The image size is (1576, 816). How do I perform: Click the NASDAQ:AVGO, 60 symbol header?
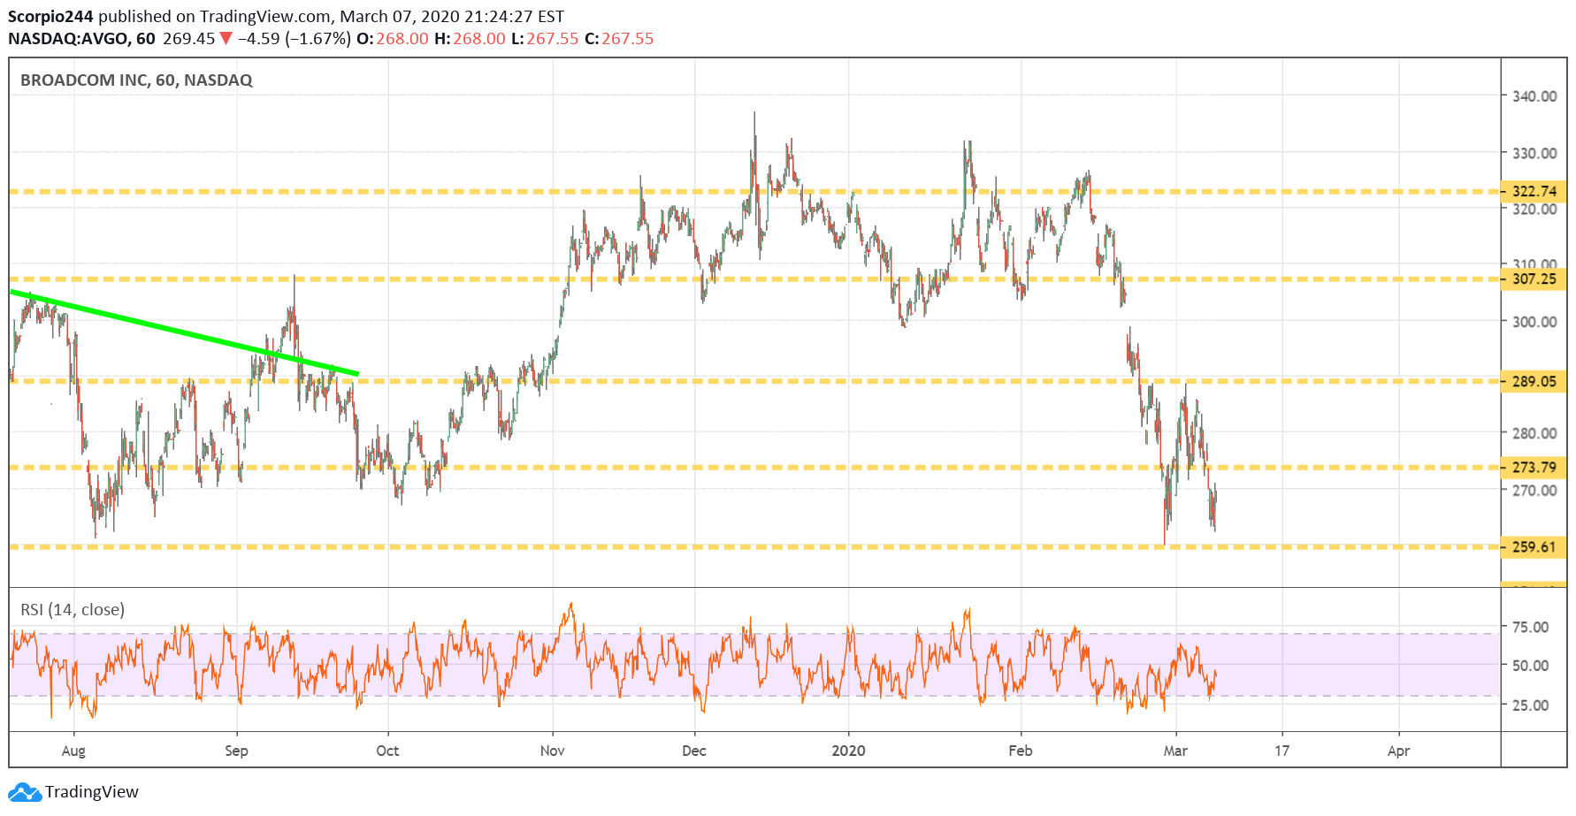(x=81, y=39)
